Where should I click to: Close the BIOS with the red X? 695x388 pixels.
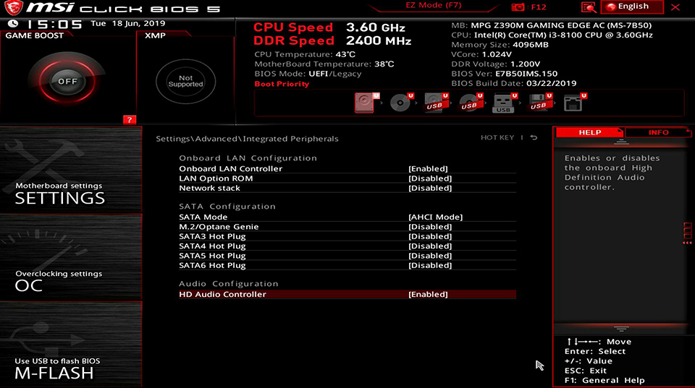[675, 7]
